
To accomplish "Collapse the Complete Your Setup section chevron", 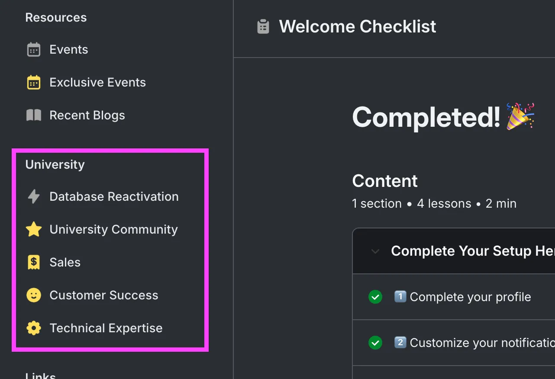I will coord(375,251).
